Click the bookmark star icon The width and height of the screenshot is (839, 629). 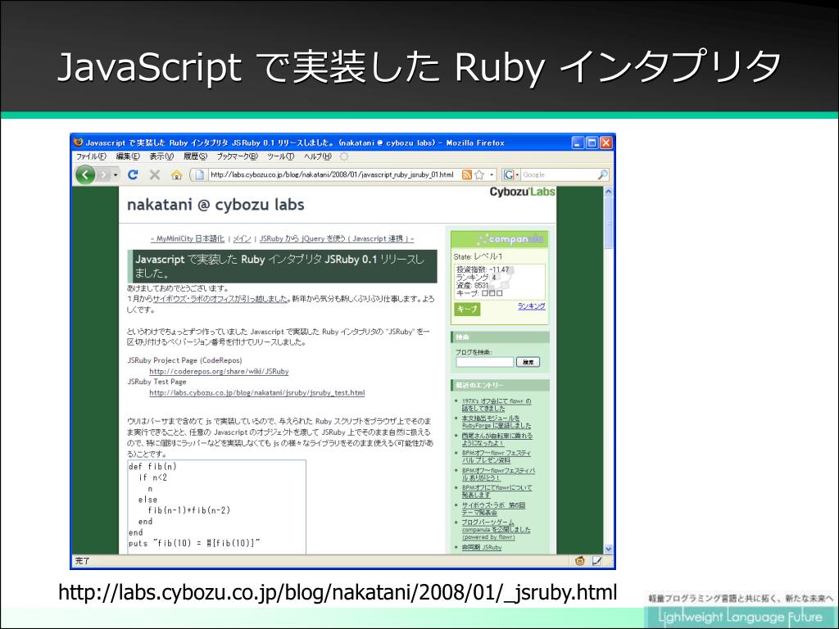click(x=479, y=174)
